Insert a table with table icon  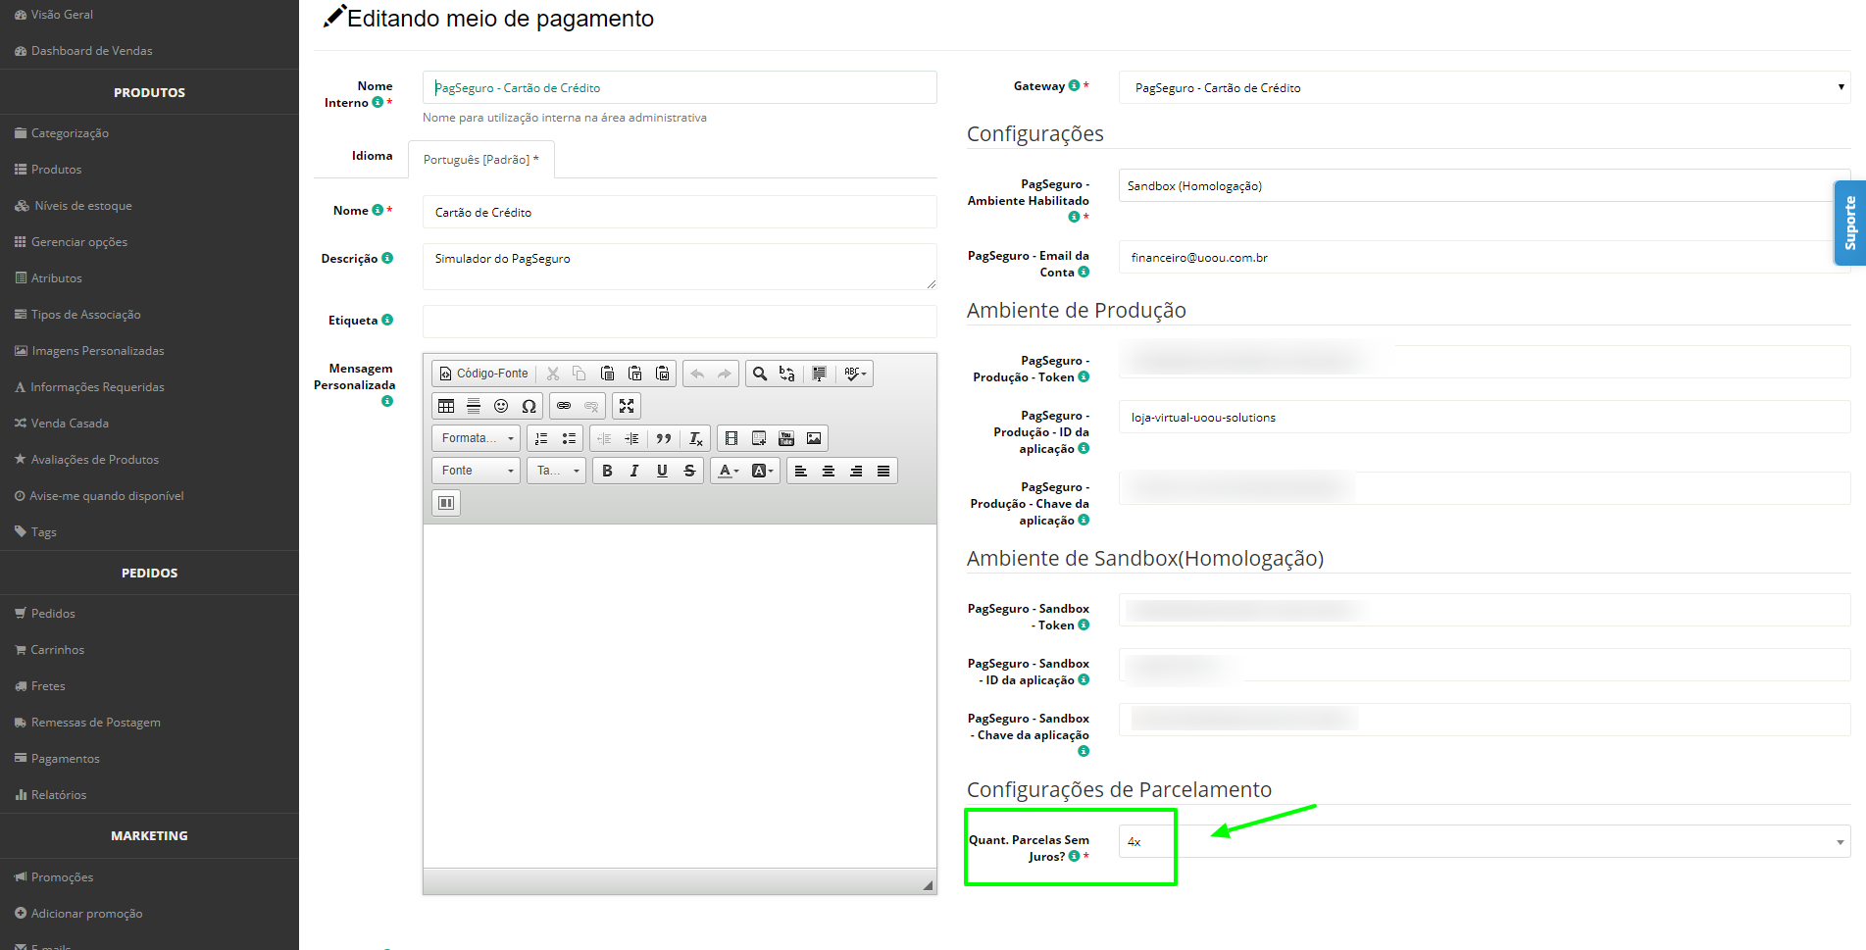tap(446, 406)
